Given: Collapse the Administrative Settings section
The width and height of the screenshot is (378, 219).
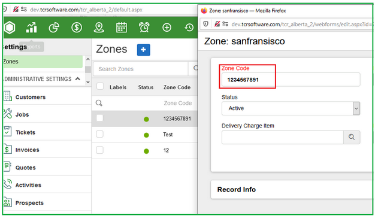Looking at the screenshot, I should click(x=78, y=78).
